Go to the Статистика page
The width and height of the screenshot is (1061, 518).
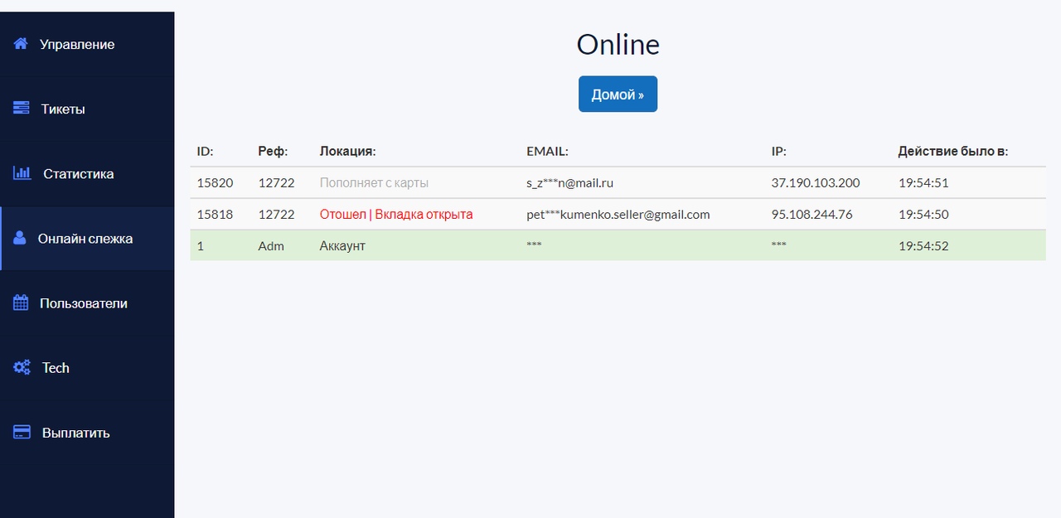pos(79,174)
